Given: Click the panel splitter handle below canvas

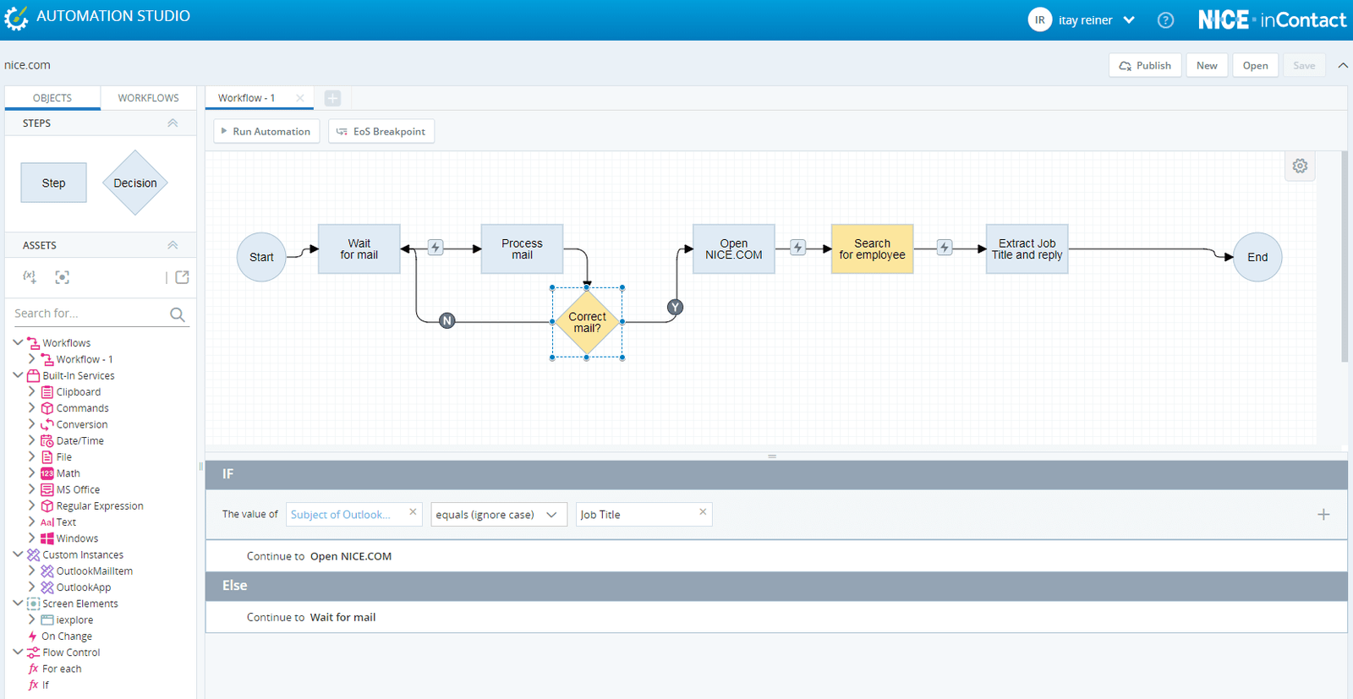Looking at the screenshot, I should 771,456.
